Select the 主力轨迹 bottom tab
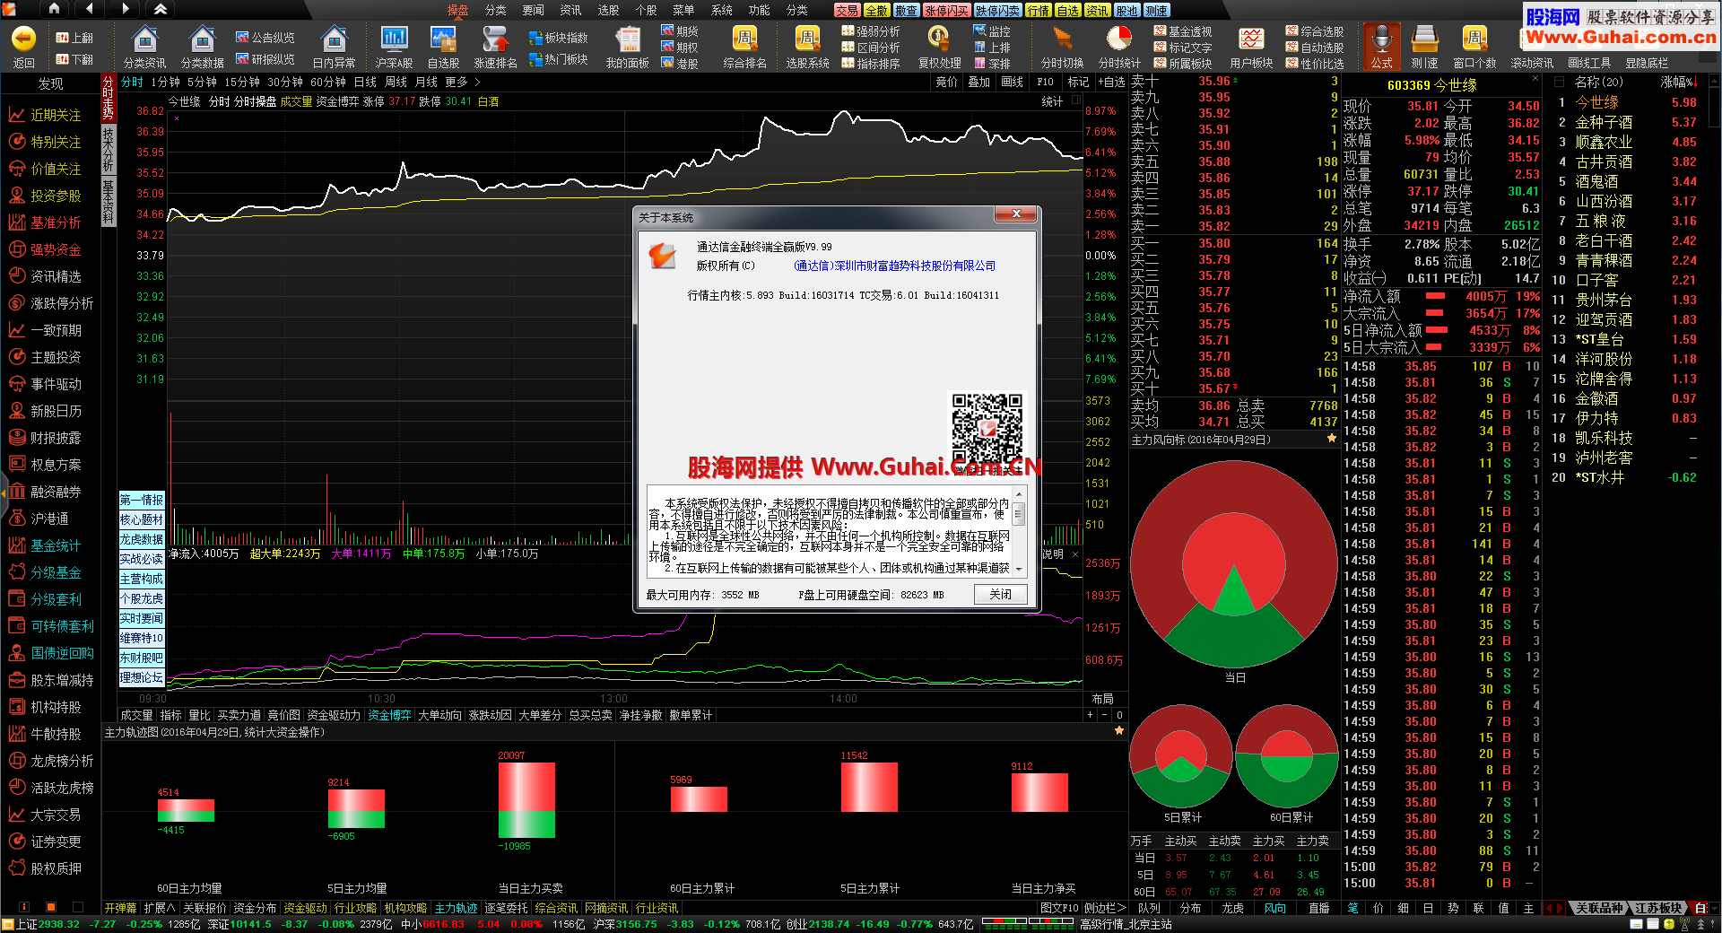 click(x=457, y=908)
